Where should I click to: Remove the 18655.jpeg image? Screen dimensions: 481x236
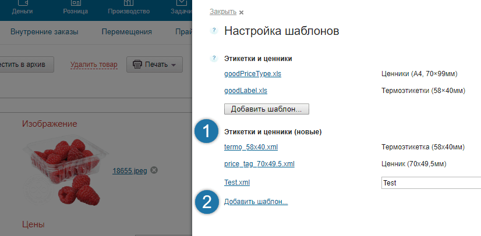154,170
